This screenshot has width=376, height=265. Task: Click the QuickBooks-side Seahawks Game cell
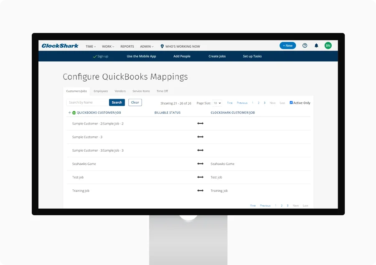(84, 164)
